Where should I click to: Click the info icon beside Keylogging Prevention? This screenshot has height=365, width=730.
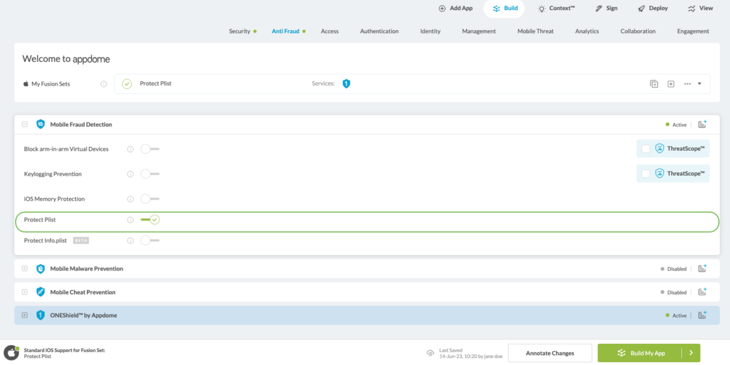131,174
